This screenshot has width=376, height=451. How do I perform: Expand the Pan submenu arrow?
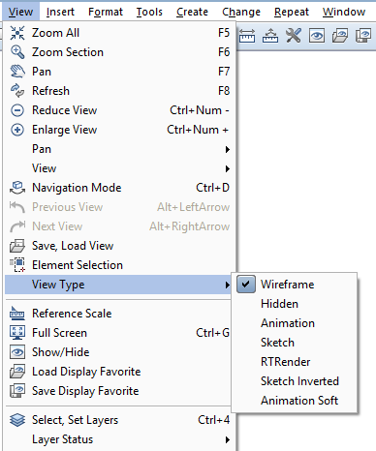point(228,149)
